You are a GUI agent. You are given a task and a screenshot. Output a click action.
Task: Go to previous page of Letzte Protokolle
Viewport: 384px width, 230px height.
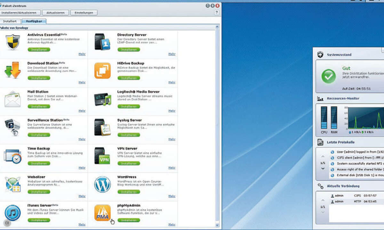pyautogui.click(x=323, y=157)
